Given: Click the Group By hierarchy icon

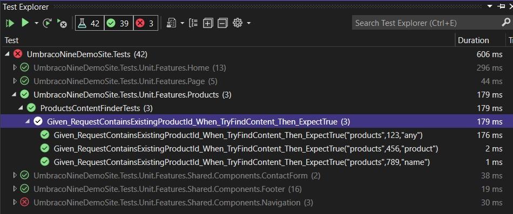Looking at the screenshot, I should click(193, 23).
